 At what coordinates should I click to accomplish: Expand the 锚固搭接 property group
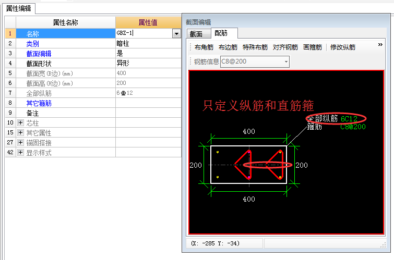pyautogui.click(x=20, y=143)
